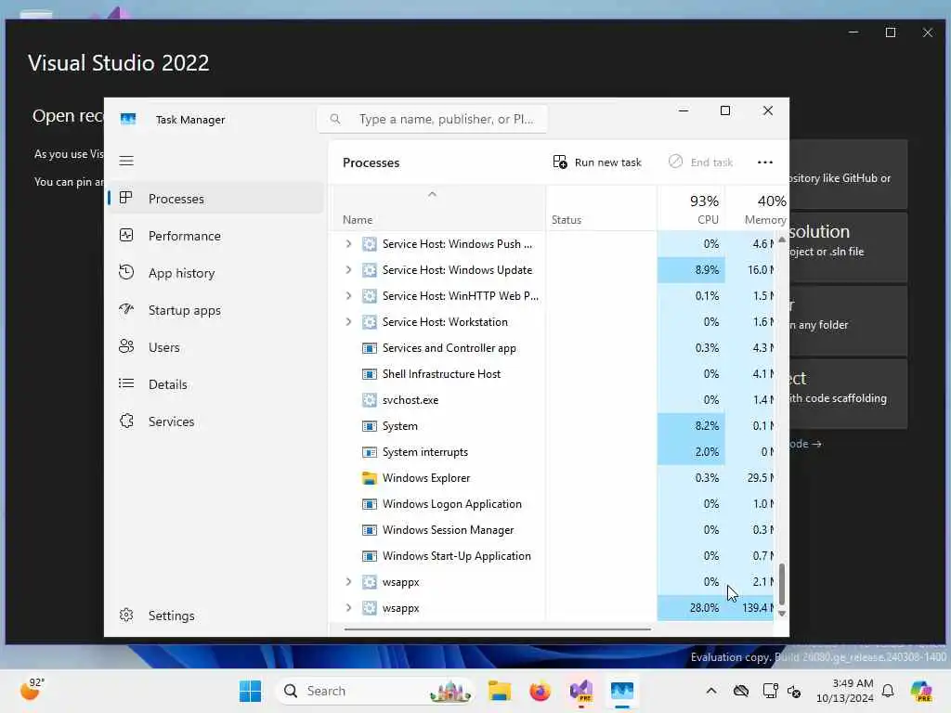The image size is (951, 713).
Task: Click the Task Manager search input field
Action: (x=433, y=119)
